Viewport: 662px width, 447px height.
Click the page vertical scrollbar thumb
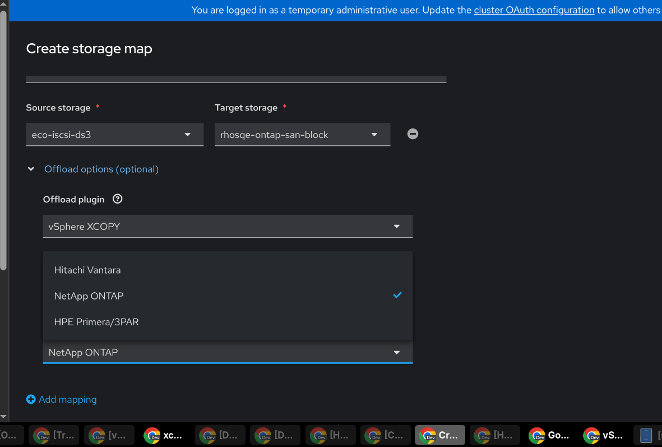coord(3,140)
